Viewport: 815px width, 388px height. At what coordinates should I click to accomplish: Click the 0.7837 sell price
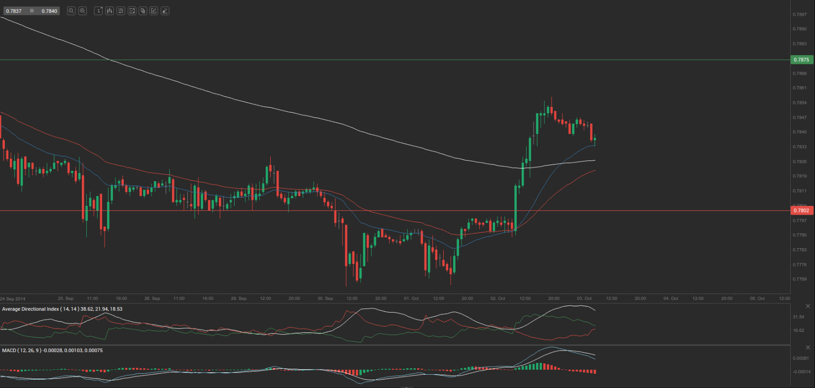coord(14,11)
